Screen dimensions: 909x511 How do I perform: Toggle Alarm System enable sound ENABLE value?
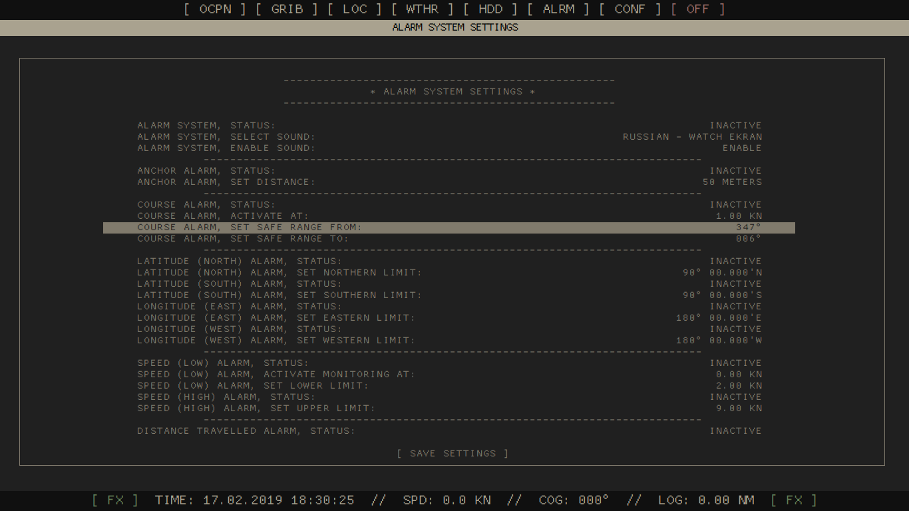742,148
